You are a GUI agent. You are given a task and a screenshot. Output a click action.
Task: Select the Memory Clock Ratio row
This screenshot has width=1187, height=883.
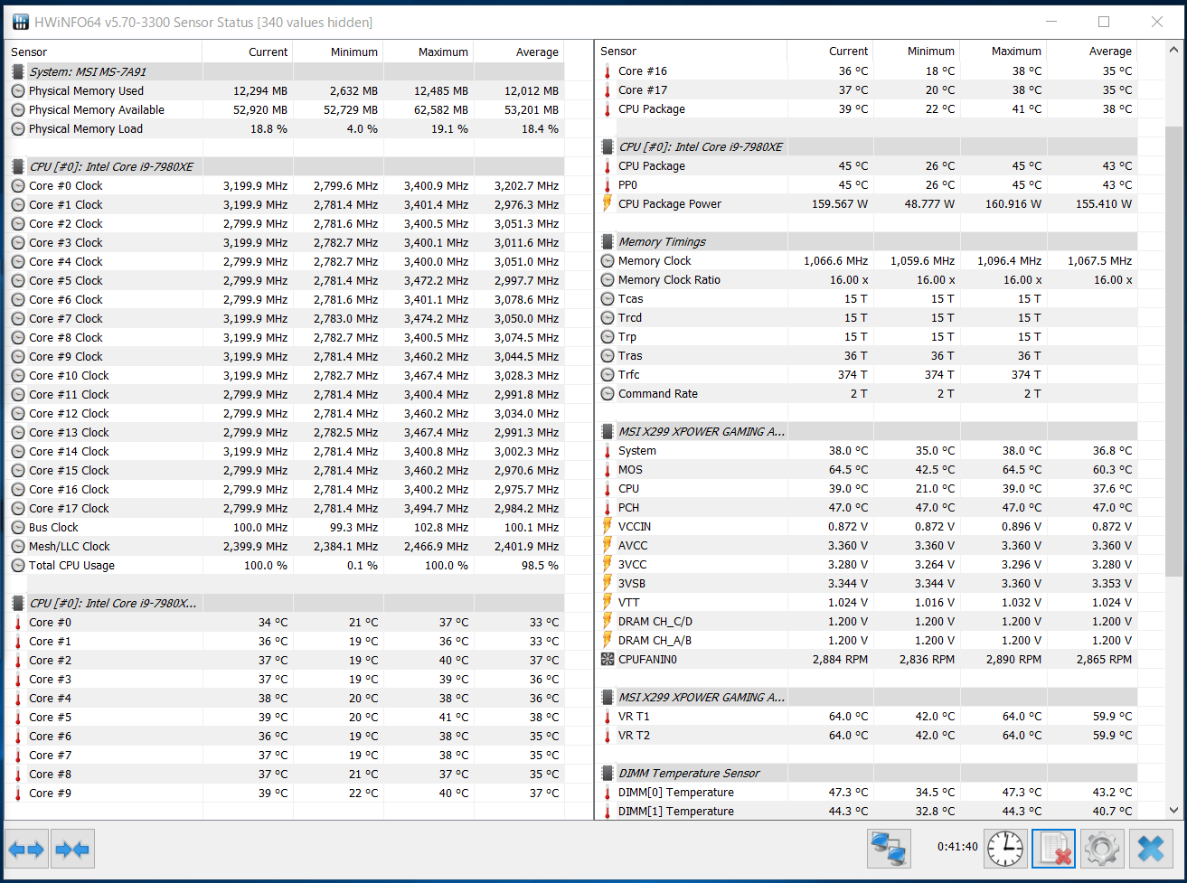tap(866, 279)
